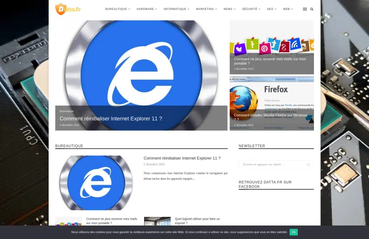369x239 pixels.
Task: Open featured article on resetting Internet Explorer 11
Action: click(111, 119)
